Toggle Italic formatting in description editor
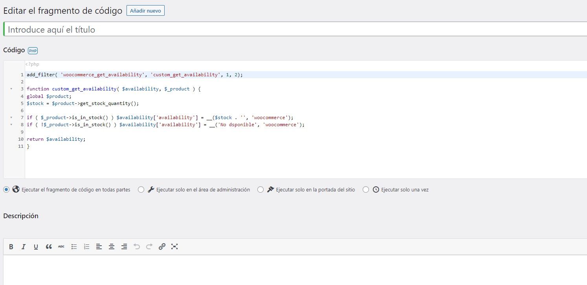Viewport: 587px width, 285px height. pos(24,246)
